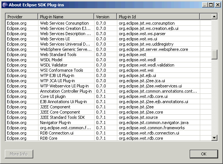Select the WSDL Validator plug-in row
The height and width of the screenshot is (164, 223).
click(109, 65)
